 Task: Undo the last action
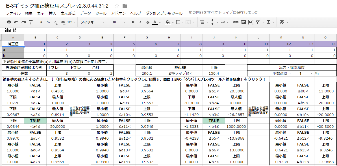click(x=16, y=22)
